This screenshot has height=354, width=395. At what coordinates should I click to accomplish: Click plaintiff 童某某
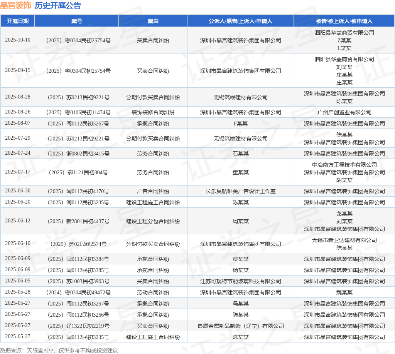241,172
